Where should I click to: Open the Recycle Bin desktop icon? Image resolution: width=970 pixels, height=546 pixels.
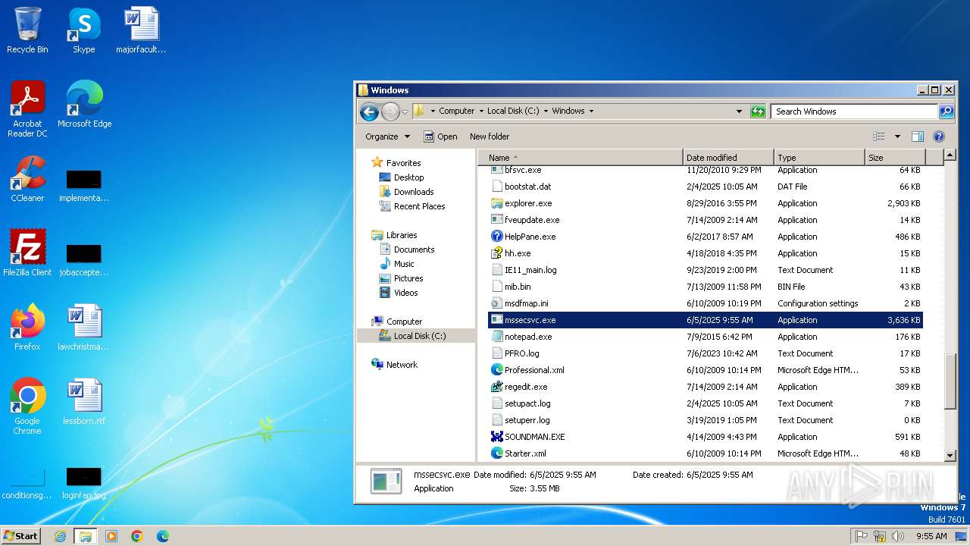[x=27, y=30]
